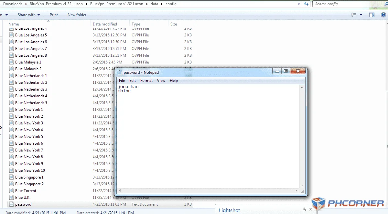The height and width of the screenshot is (214, 388).
Task: Toggle the preview pane icon
Action: pyautogui.click(x=372, y=15)
